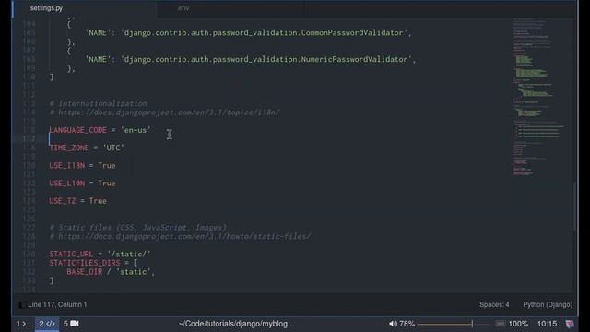Click the Static files comment line
The width and height of the screenshot is (590, 332).
[x=137, y=228]
